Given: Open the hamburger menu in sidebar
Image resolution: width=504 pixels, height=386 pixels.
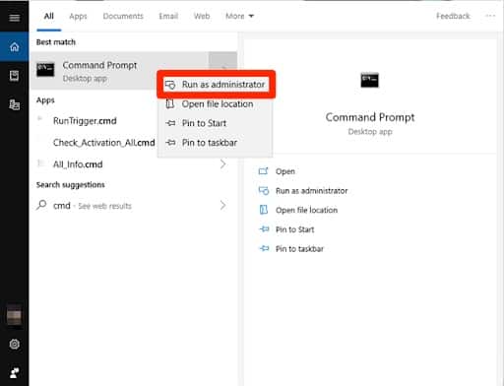Looking at the screenshot, I should [14, 17].
